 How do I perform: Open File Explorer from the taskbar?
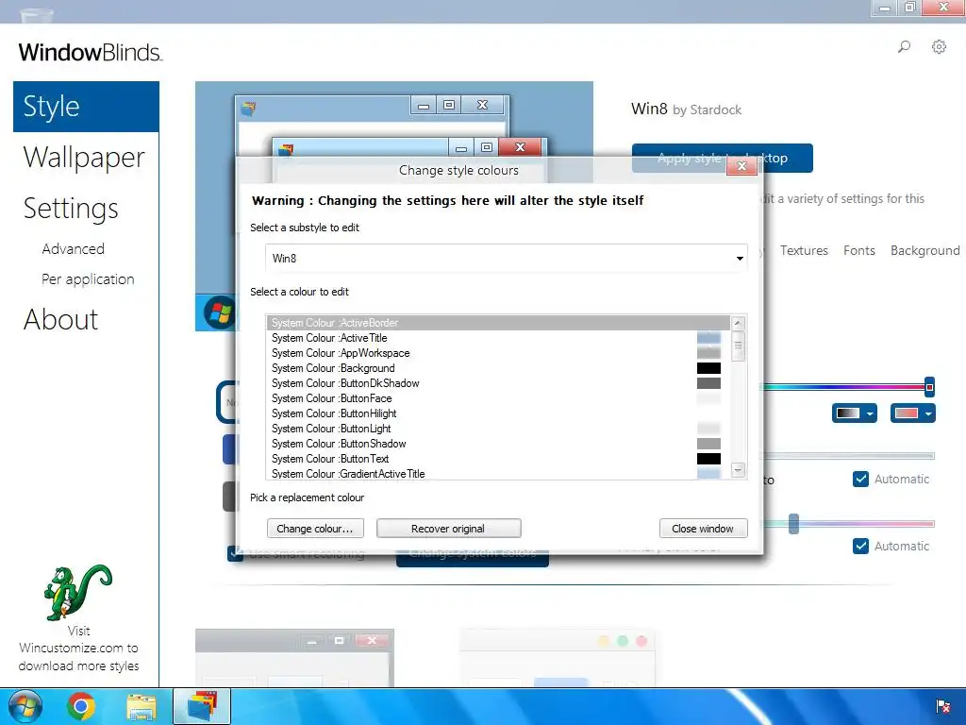(142, 706)
